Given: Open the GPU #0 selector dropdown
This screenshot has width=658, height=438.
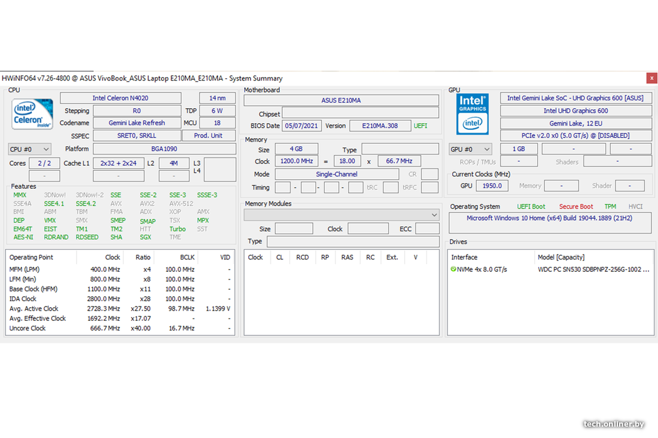Looking at the screenshot, I should pyautogui.click(x=470, y=149).
